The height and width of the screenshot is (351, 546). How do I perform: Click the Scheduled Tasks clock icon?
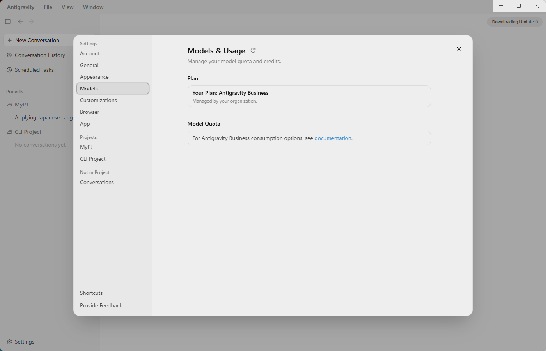[9, 70]
